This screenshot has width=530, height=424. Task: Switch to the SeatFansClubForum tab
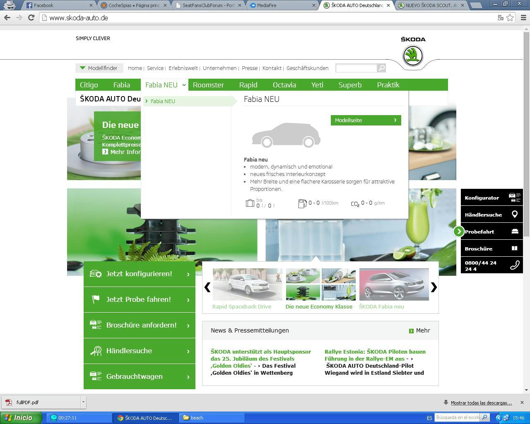[207, 5]
